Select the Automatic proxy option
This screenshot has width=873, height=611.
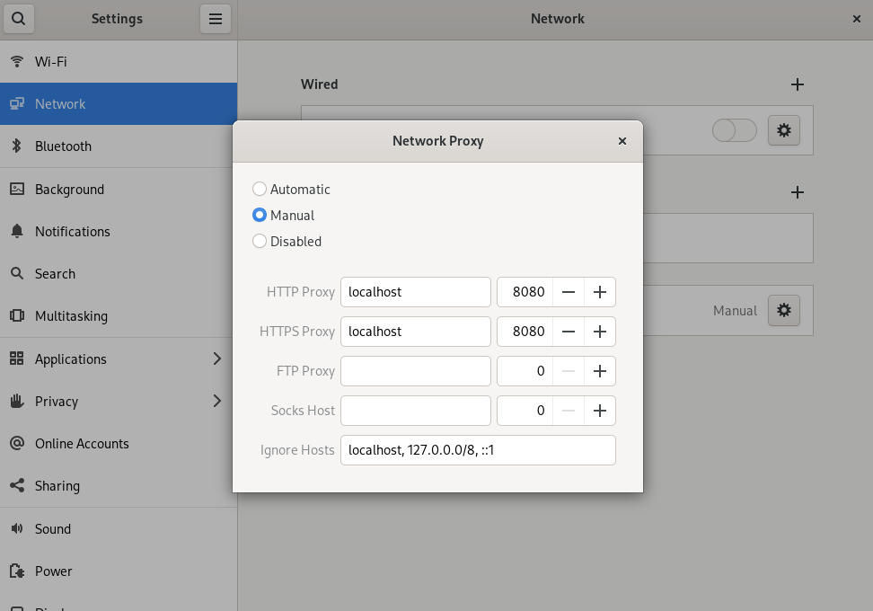pos(260,190)
